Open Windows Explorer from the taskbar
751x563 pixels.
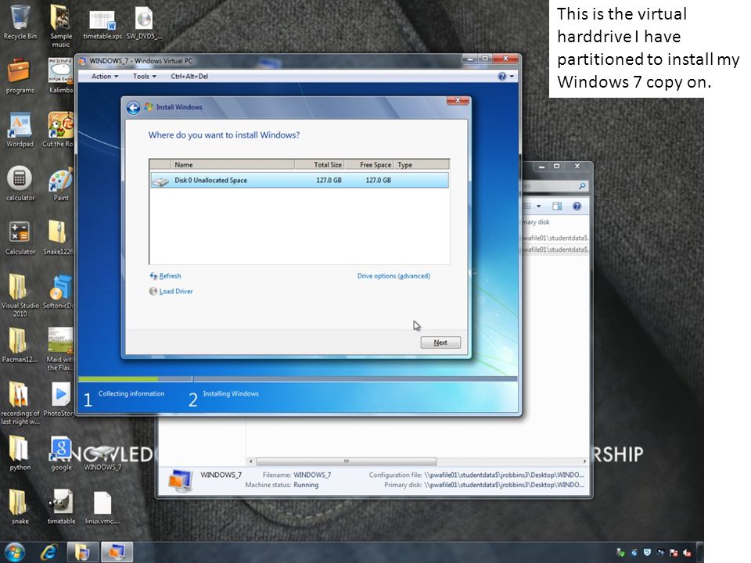tap(82, 553)
